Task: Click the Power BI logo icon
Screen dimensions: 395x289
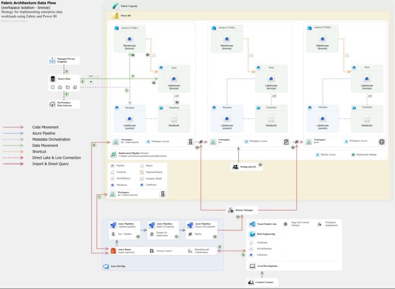Action: tap(116, 16)
